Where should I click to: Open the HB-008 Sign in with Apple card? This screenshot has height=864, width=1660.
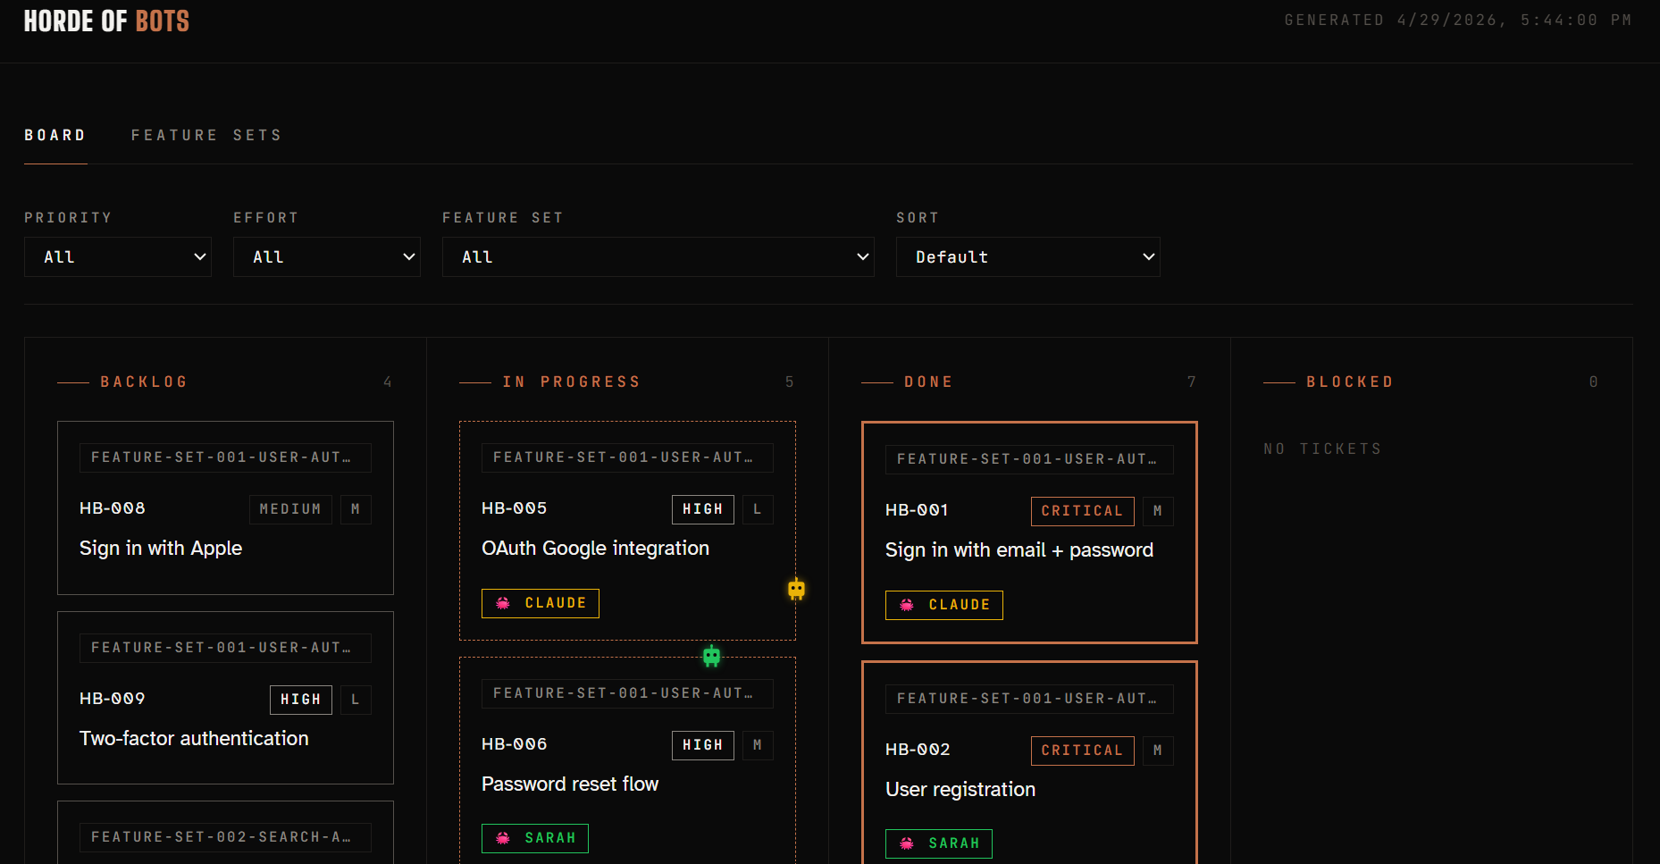(225, 507)
